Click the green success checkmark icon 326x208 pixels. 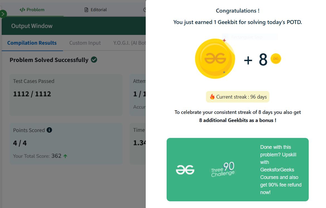[94, 60]
